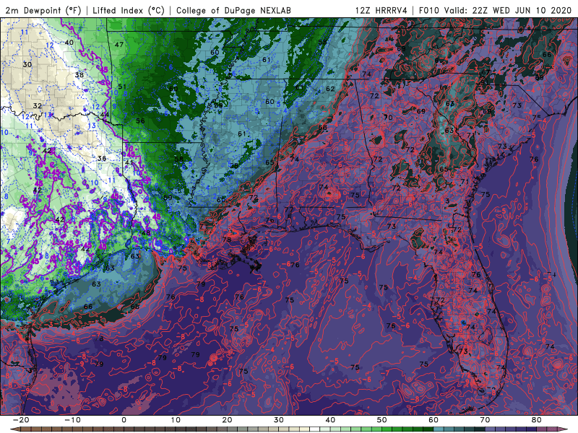Click the -10 label on the color scale
The image size is (578, 433).
pos(72,420)
